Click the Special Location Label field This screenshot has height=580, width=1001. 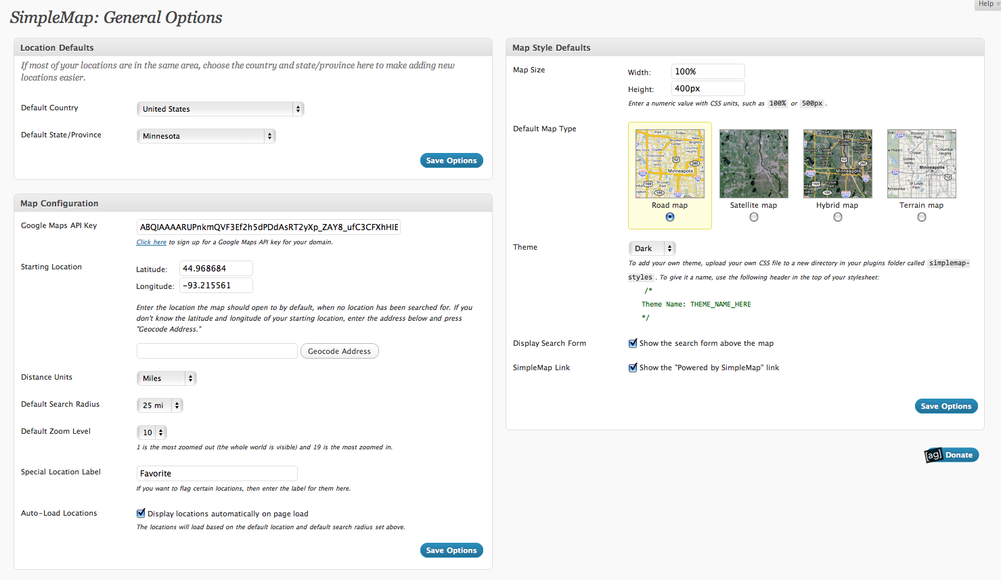(217, 474)
